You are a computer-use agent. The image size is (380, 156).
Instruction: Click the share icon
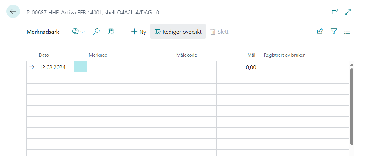[x=320, y=32]
